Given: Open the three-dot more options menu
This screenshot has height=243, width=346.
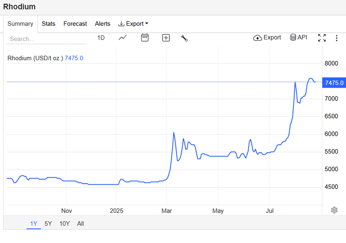Looking at the screenshot, I should pos(337,38).
